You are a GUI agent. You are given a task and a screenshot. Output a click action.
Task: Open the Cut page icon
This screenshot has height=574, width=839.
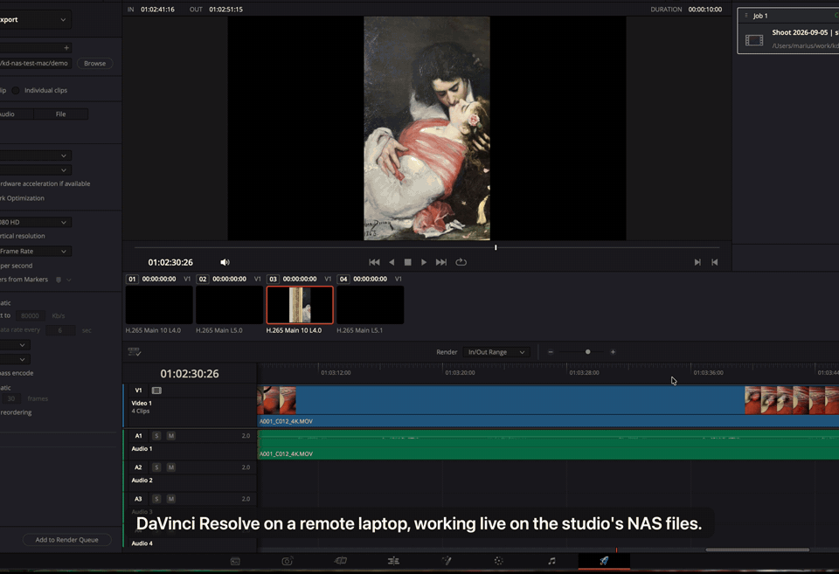click(288, 561)
